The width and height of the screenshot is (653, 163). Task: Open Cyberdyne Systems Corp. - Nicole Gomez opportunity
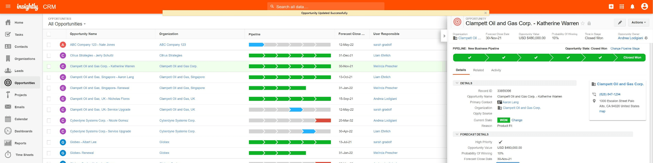(x=99, y=121)
